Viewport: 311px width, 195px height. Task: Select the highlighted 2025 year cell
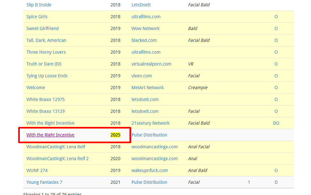[x=115, y=135]
